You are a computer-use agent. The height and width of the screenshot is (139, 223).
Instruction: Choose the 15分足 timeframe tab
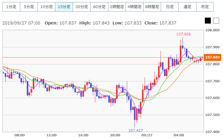click(x=64, y=7)
